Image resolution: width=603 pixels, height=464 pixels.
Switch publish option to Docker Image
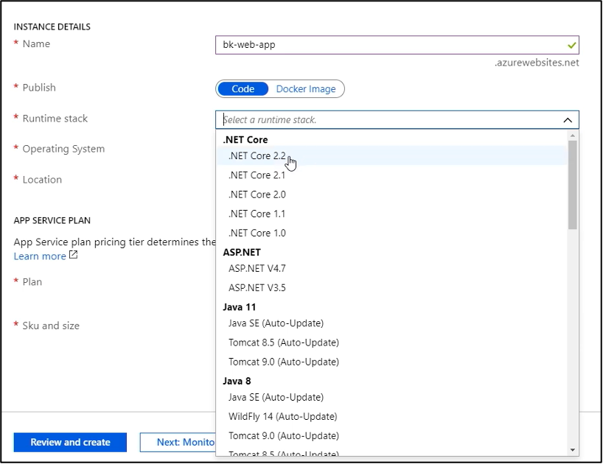[305, 89]
